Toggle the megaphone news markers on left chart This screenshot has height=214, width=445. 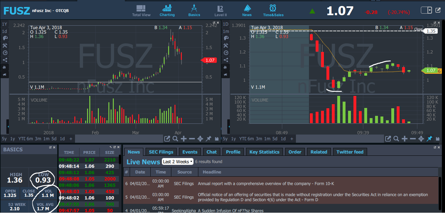[4, 75]
